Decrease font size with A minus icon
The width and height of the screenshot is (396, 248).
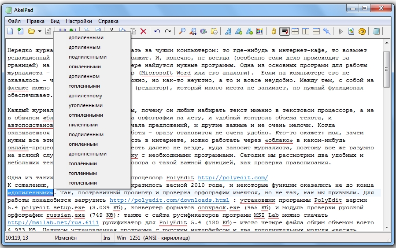[249, 31]
